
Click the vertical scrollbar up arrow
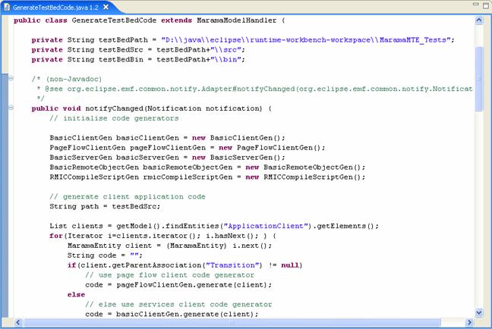479,20
